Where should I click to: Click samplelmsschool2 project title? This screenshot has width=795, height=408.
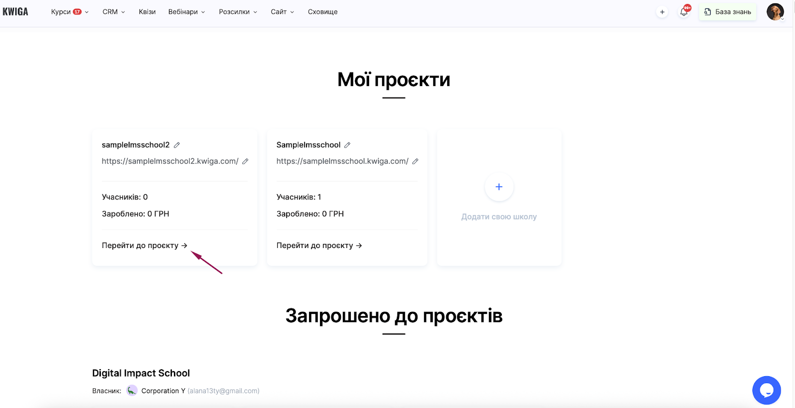(x=136, y=145)
